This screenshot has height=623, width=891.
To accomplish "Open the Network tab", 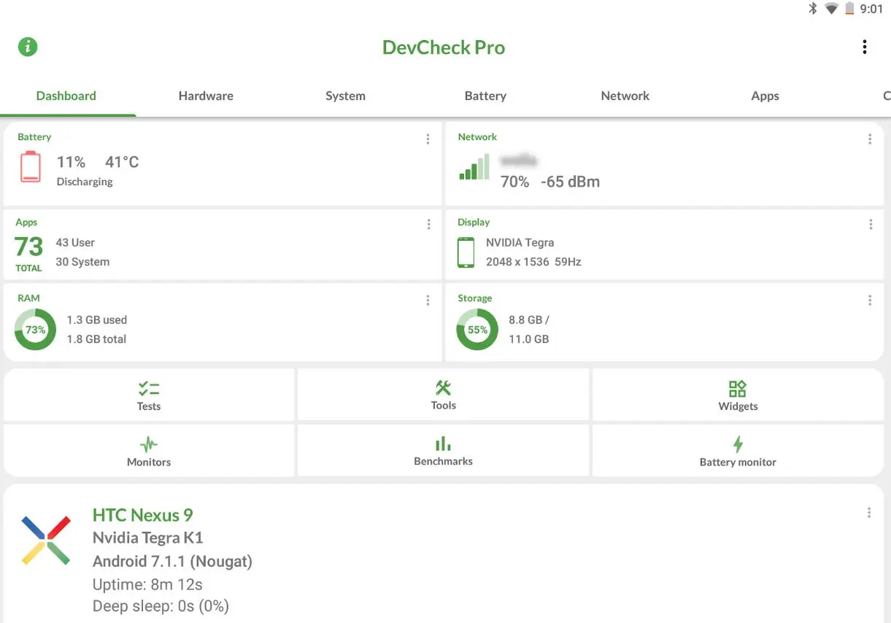I will (x=625, y=96).
